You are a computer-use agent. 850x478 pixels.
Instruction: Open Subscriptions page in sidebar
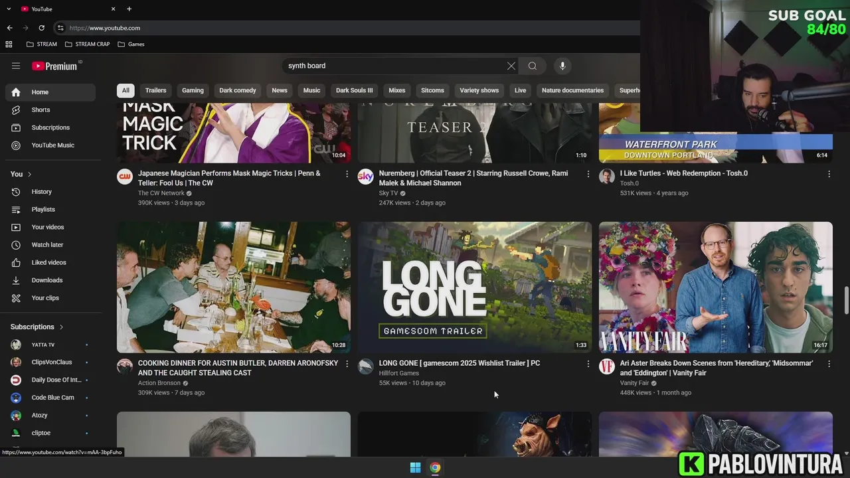coord(50,127)
